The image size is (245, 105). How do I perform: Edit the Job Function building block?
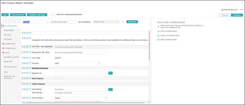coord(27,98)
